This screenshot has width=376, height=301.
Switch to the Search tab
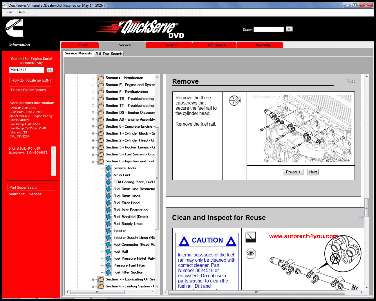click(x=169, y=45)
